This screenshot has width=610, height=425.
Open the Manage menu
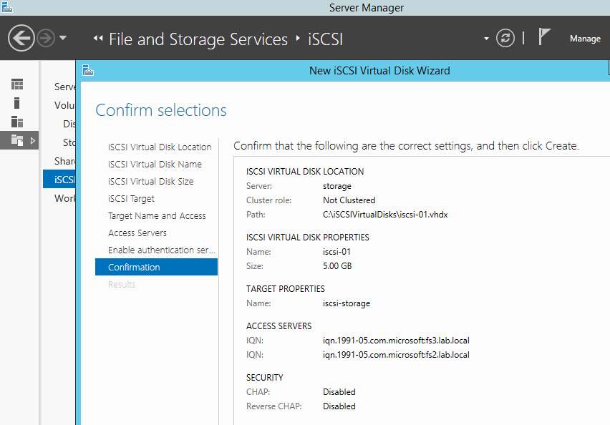[585, 39]
